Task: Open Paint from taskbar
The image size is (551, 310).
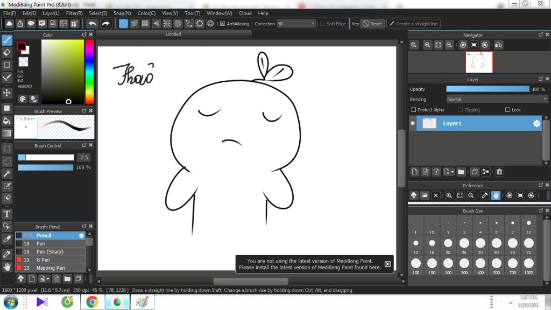Action: point(142,302)
